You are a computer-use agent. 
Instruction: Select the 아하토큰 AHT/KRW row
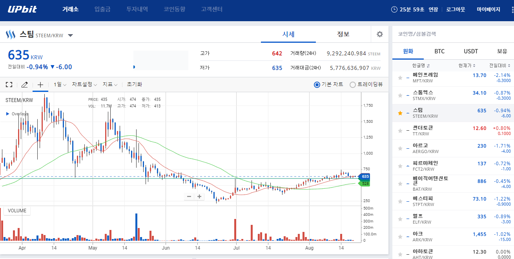point(453,252)
